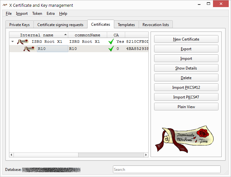Image resolution: width=231 pixels, height=177 pixels.
Task: Open the Help menu
Action: coord(63,14)
